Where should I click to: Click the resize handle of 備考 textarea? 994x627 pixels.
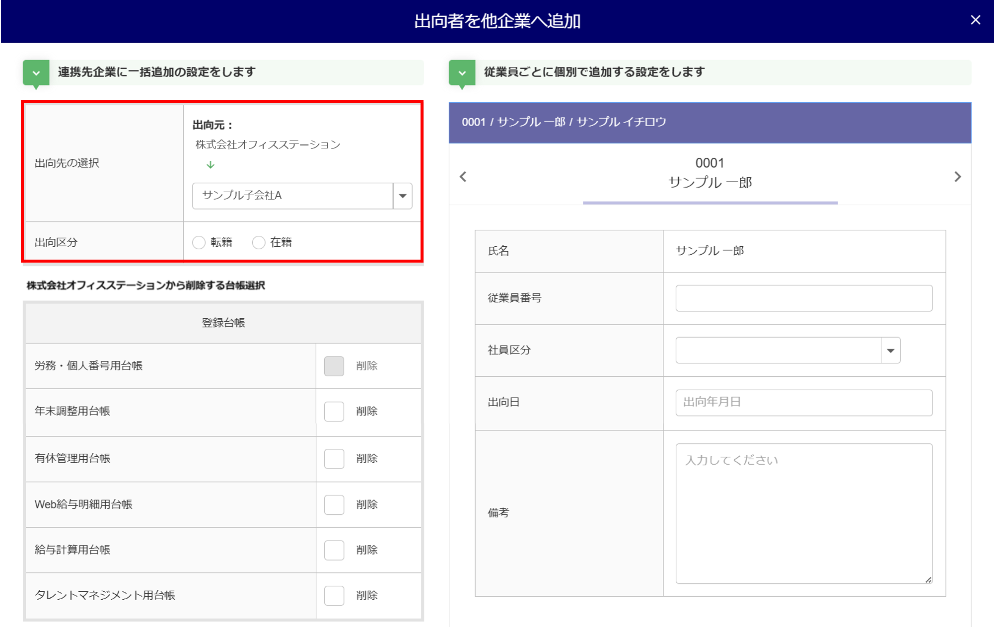(x=928, y=580)
